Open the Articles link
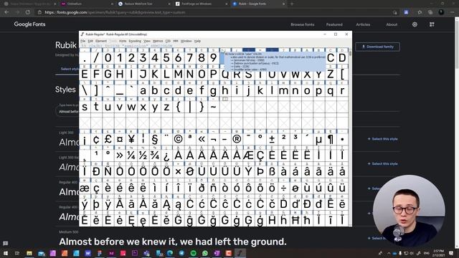This screenshot has height=258, width=459. (x=363, y=24)
